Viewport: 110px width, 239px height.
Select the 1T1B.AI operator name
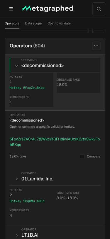tap(30, 235)
